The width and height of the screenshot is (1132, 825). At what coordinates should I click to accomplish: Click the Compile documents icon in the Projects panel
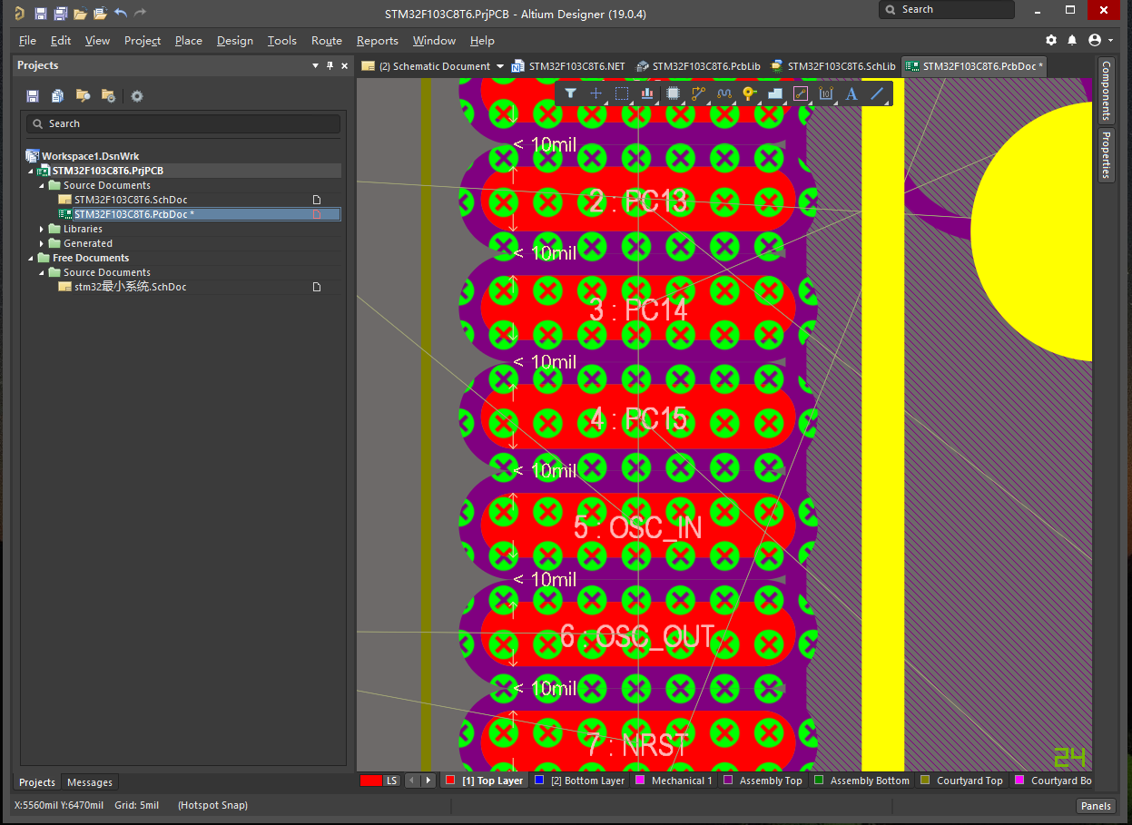tap(58, 96)
